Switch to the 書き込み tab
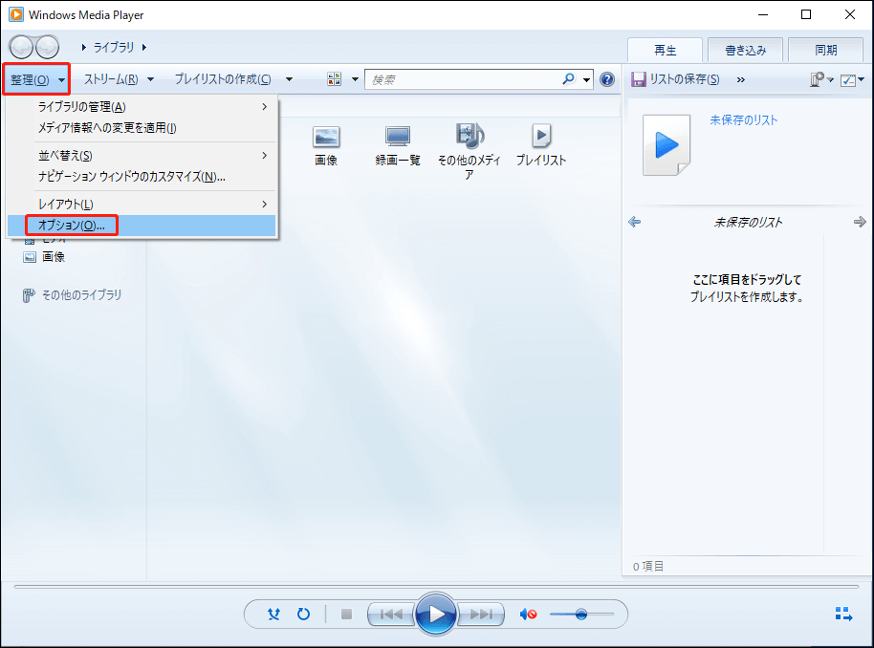The width and height of the screenshot is (874, 648). coord(745,50)
